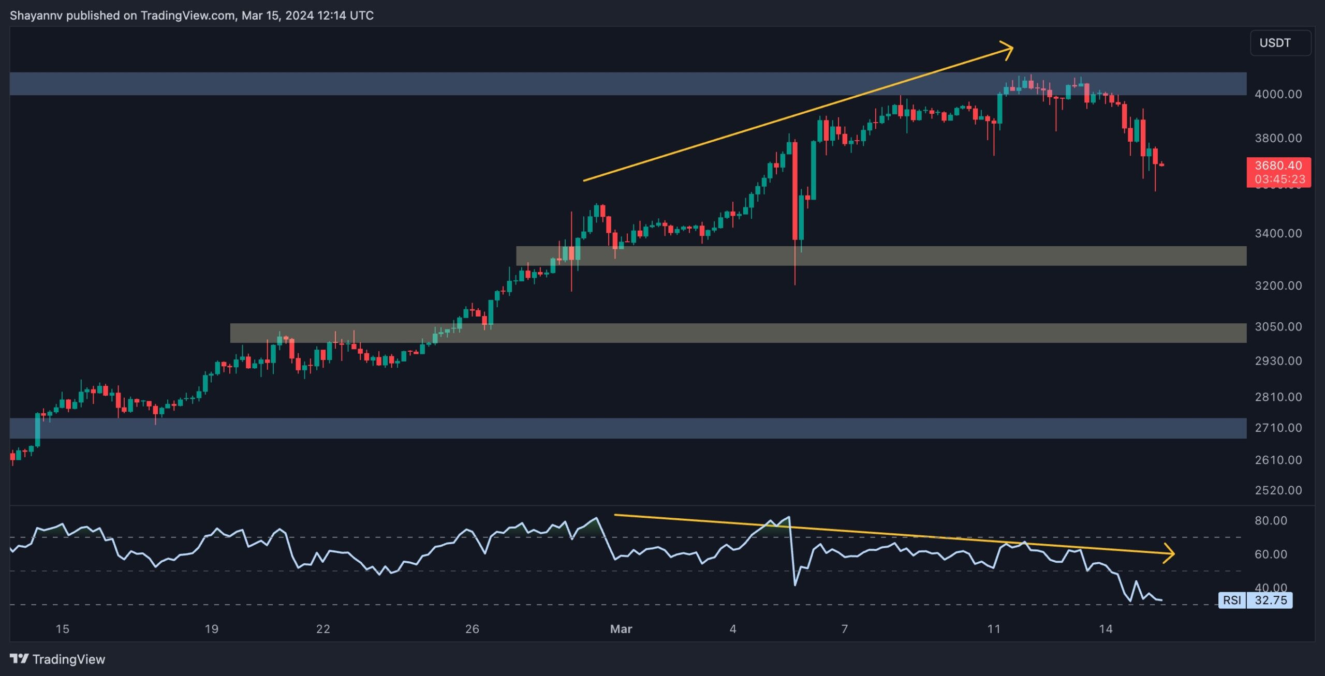Click the 2520.00 price axis label
The height and width of the screenshot is (676, 1325).
(1278, 490)
